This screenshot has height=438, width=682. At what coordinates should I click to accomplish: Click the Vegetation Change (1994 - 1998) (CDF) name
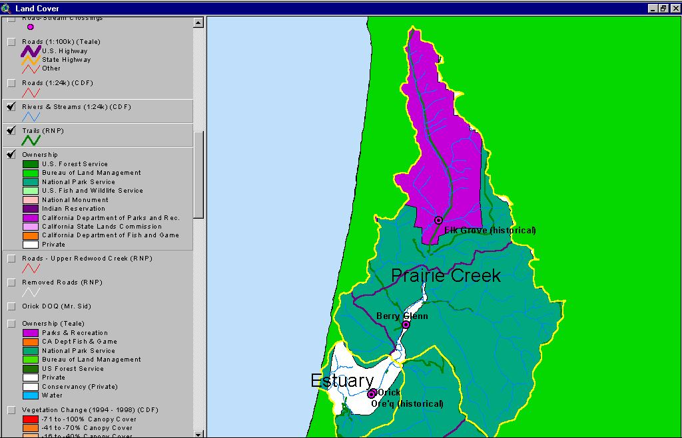pos(90,410)
